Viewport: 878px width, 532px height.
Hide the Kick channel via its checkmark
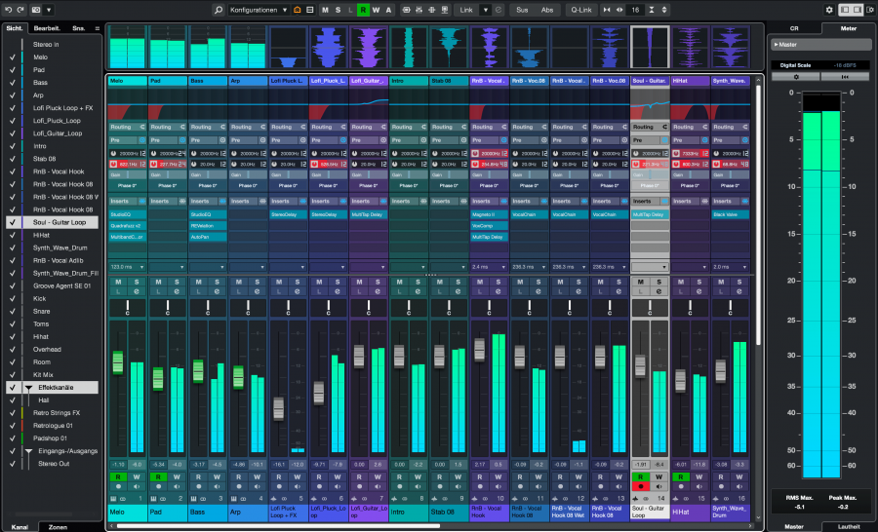12,298
